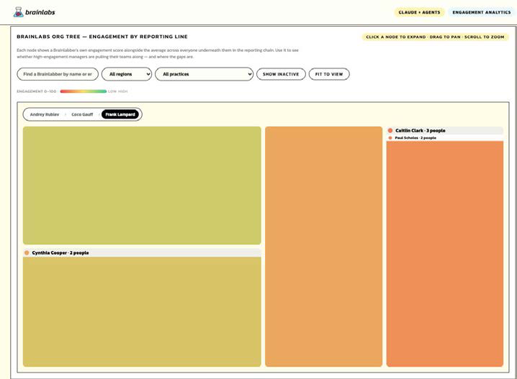Screen dimensions: 517x379
Task: Click the engagement color gradient legend
Action: (x=84, y=91)
